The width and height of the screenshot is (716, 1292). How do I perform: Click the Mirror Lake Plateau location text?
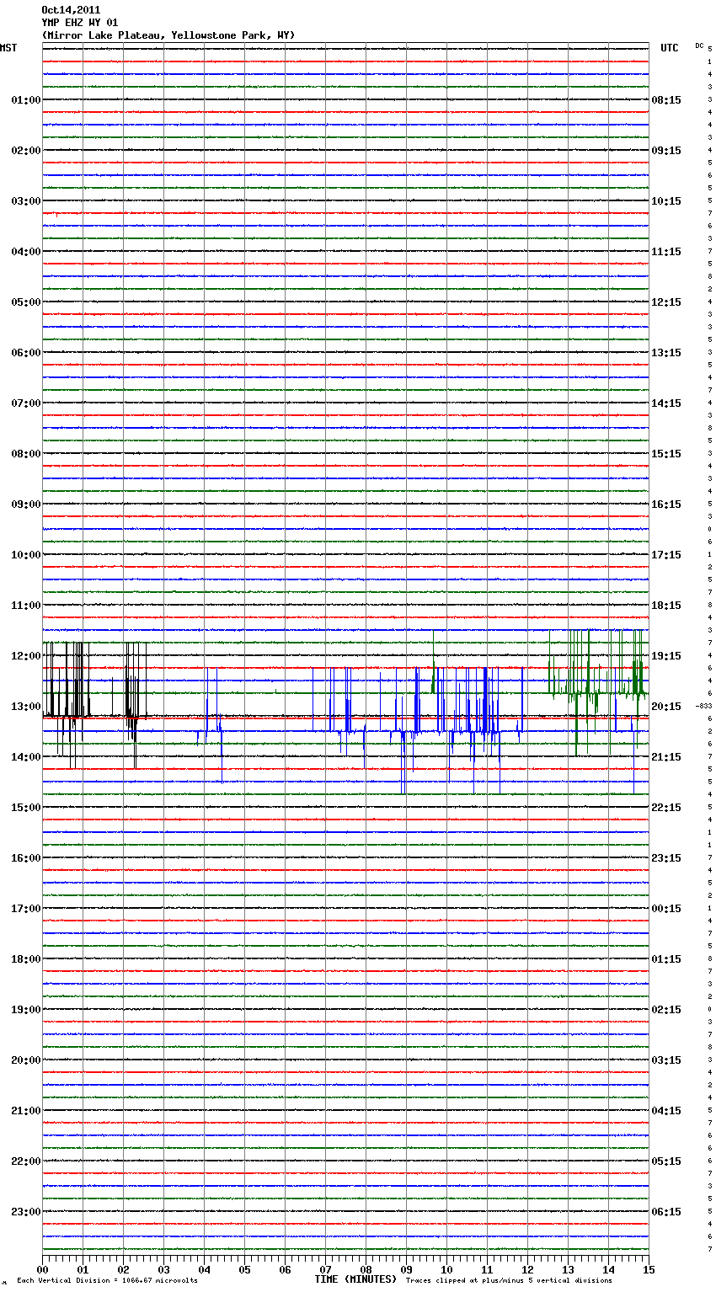click(168, 35)
